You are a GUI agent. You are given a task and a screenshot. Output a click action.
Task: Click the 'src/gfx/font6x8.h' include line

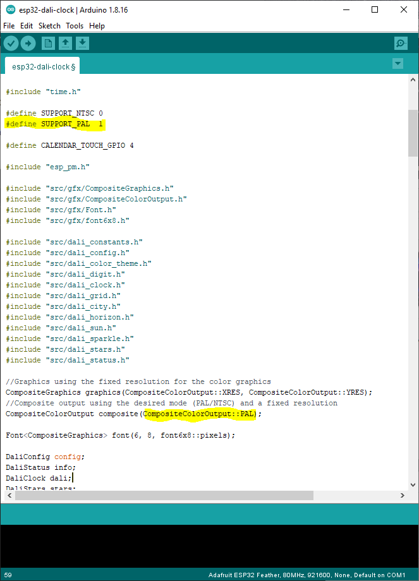click(68, 220)
